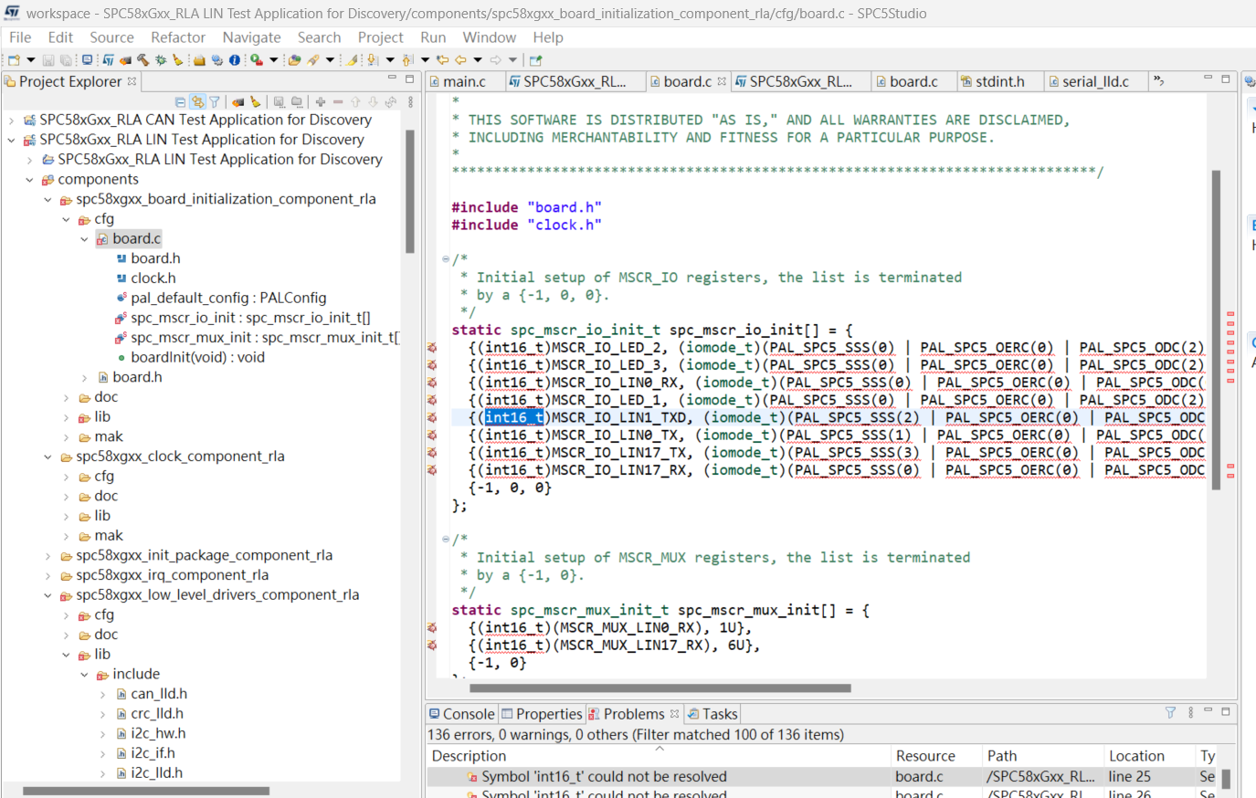Open the View Menu icon in Project Explorer toolbar
This screenshot has width=1256, height=798.
(x=411, y=100)
